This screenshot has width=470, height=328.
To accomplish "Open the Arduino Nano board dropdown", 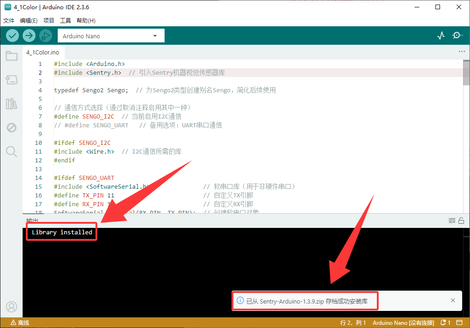I will point(111,36).
